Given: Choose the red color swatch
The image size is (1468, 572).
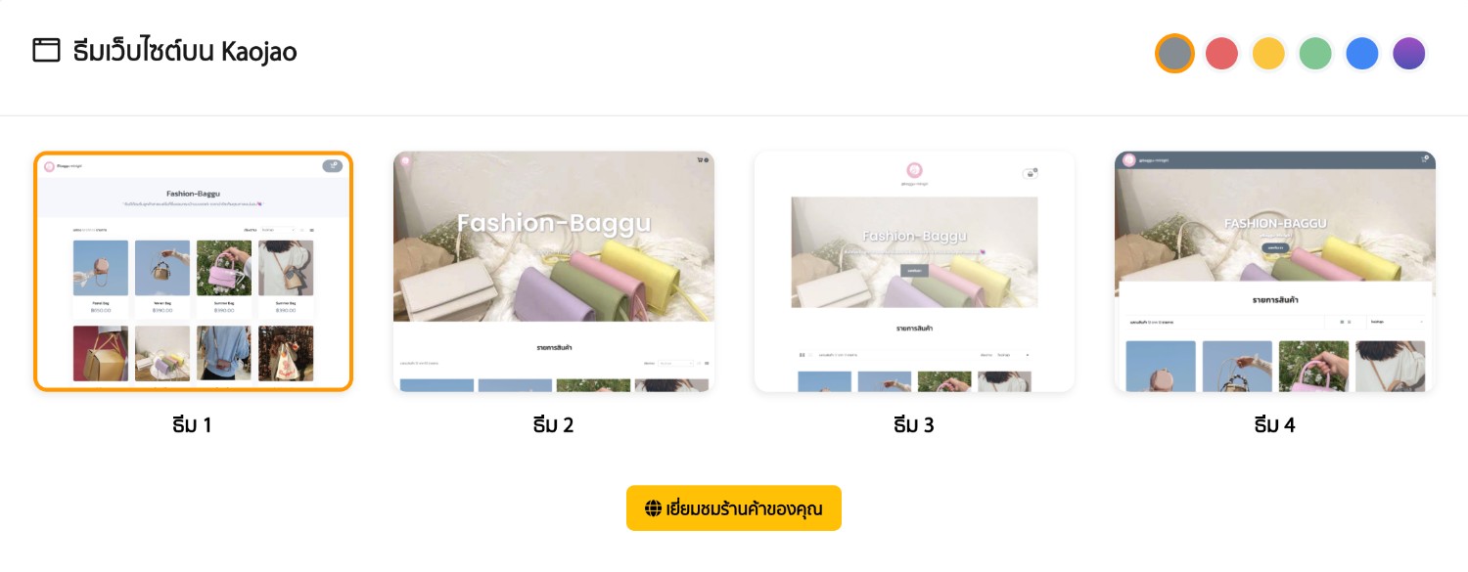Looking at the screenshot, I should (1221, 53).
